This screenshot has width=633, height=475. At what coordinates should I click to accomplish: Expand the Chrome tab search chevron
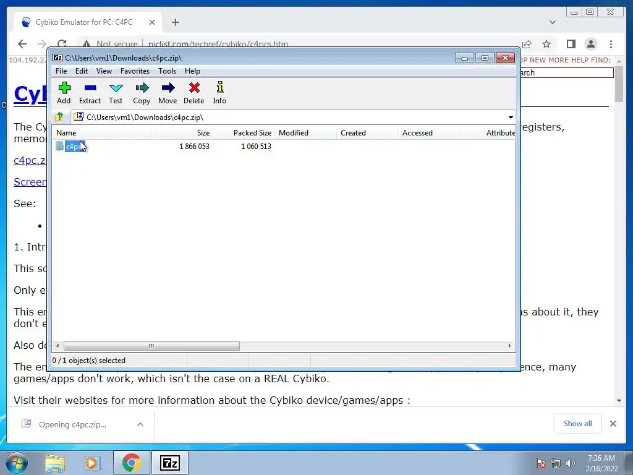(553, 22)
